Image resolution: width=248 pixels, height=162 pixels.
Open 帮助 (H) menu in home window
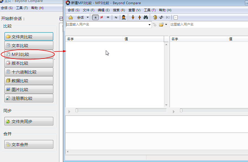pos(38,8)
